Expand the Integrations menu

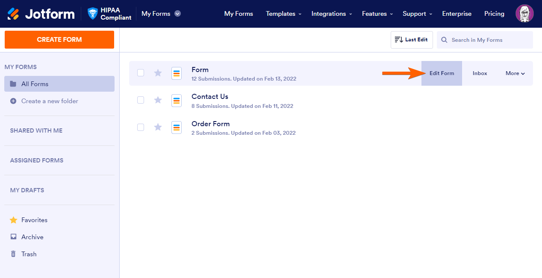click(x=332, y=14)
